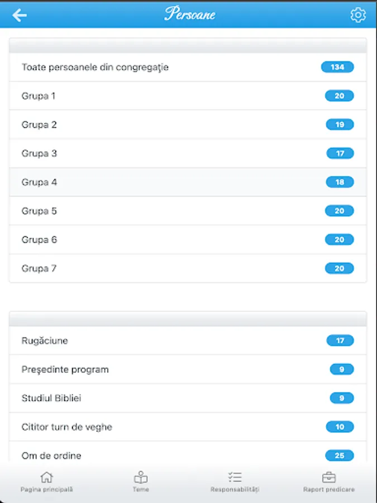
Task: Go back with the arrow icon
Action: [x=20, y=15]
